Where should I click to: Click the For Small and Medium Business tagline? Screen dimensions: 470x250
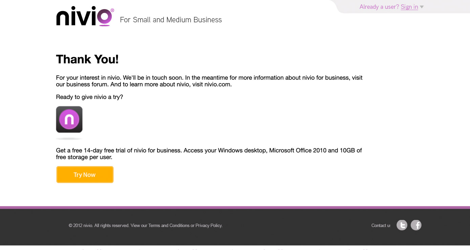pos(171,20)
